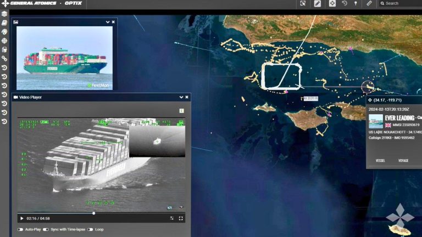The height and width of the screenshot is (237, 422).
Task: Click the selection box tool in top toolbar
Action: click(x=303, y=3)
